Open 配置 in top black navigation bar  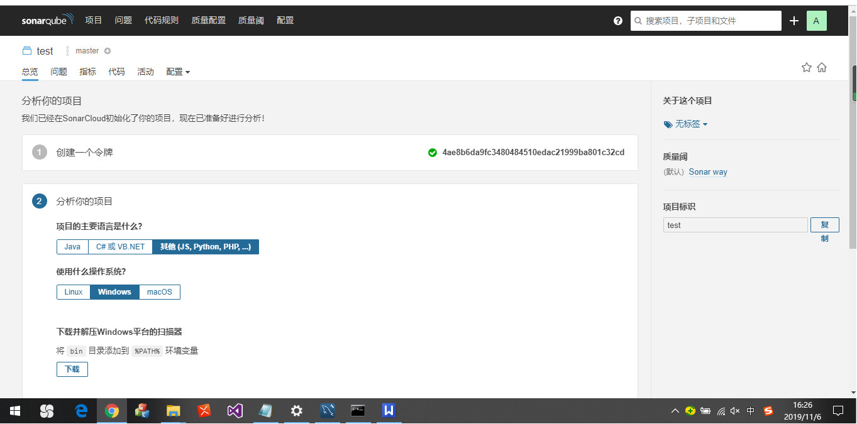point(285,20)
